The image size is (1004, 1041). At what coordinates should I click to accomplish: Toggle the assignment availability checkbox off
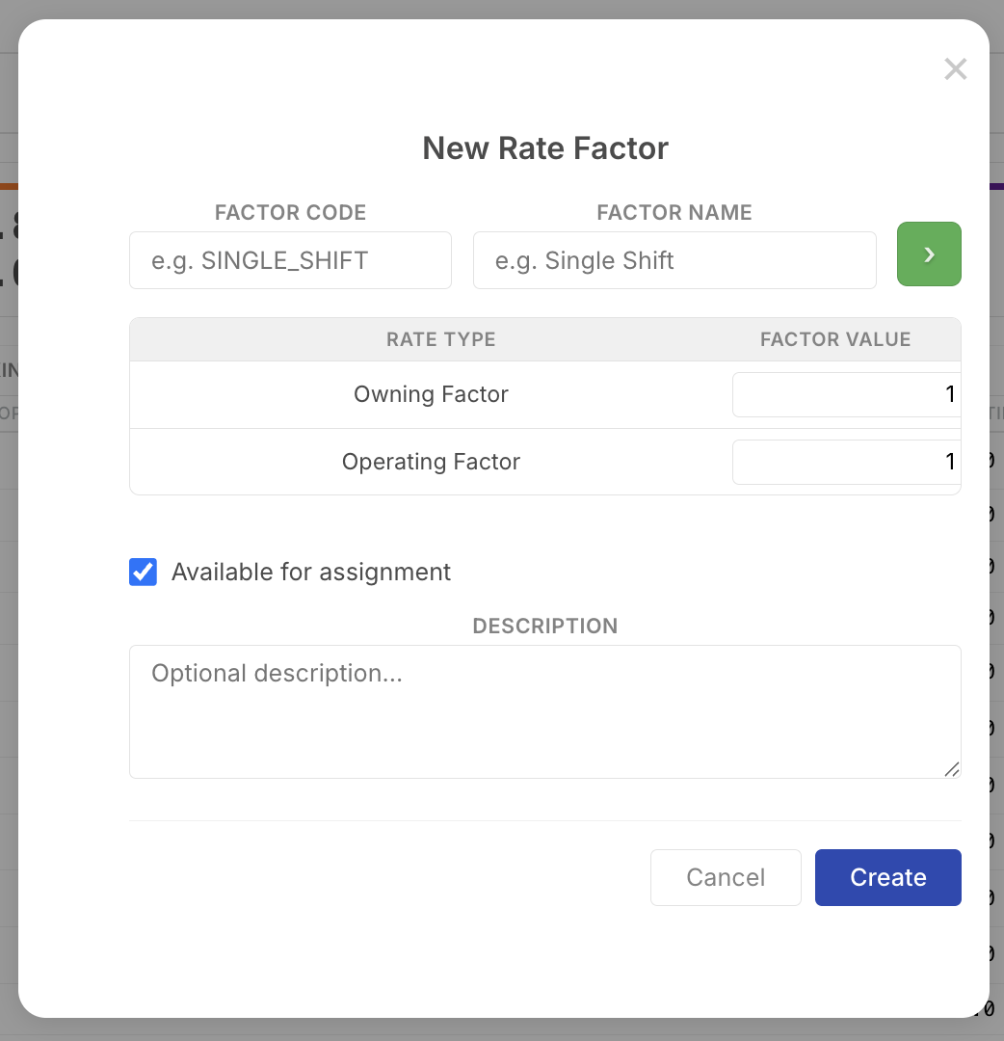142,572
